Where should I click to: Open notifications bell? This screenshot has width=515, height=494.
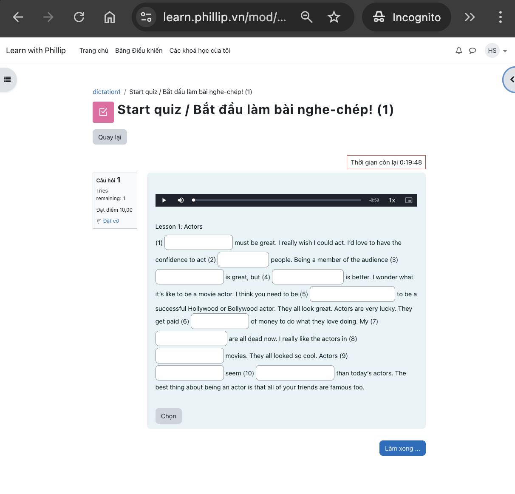458,50
